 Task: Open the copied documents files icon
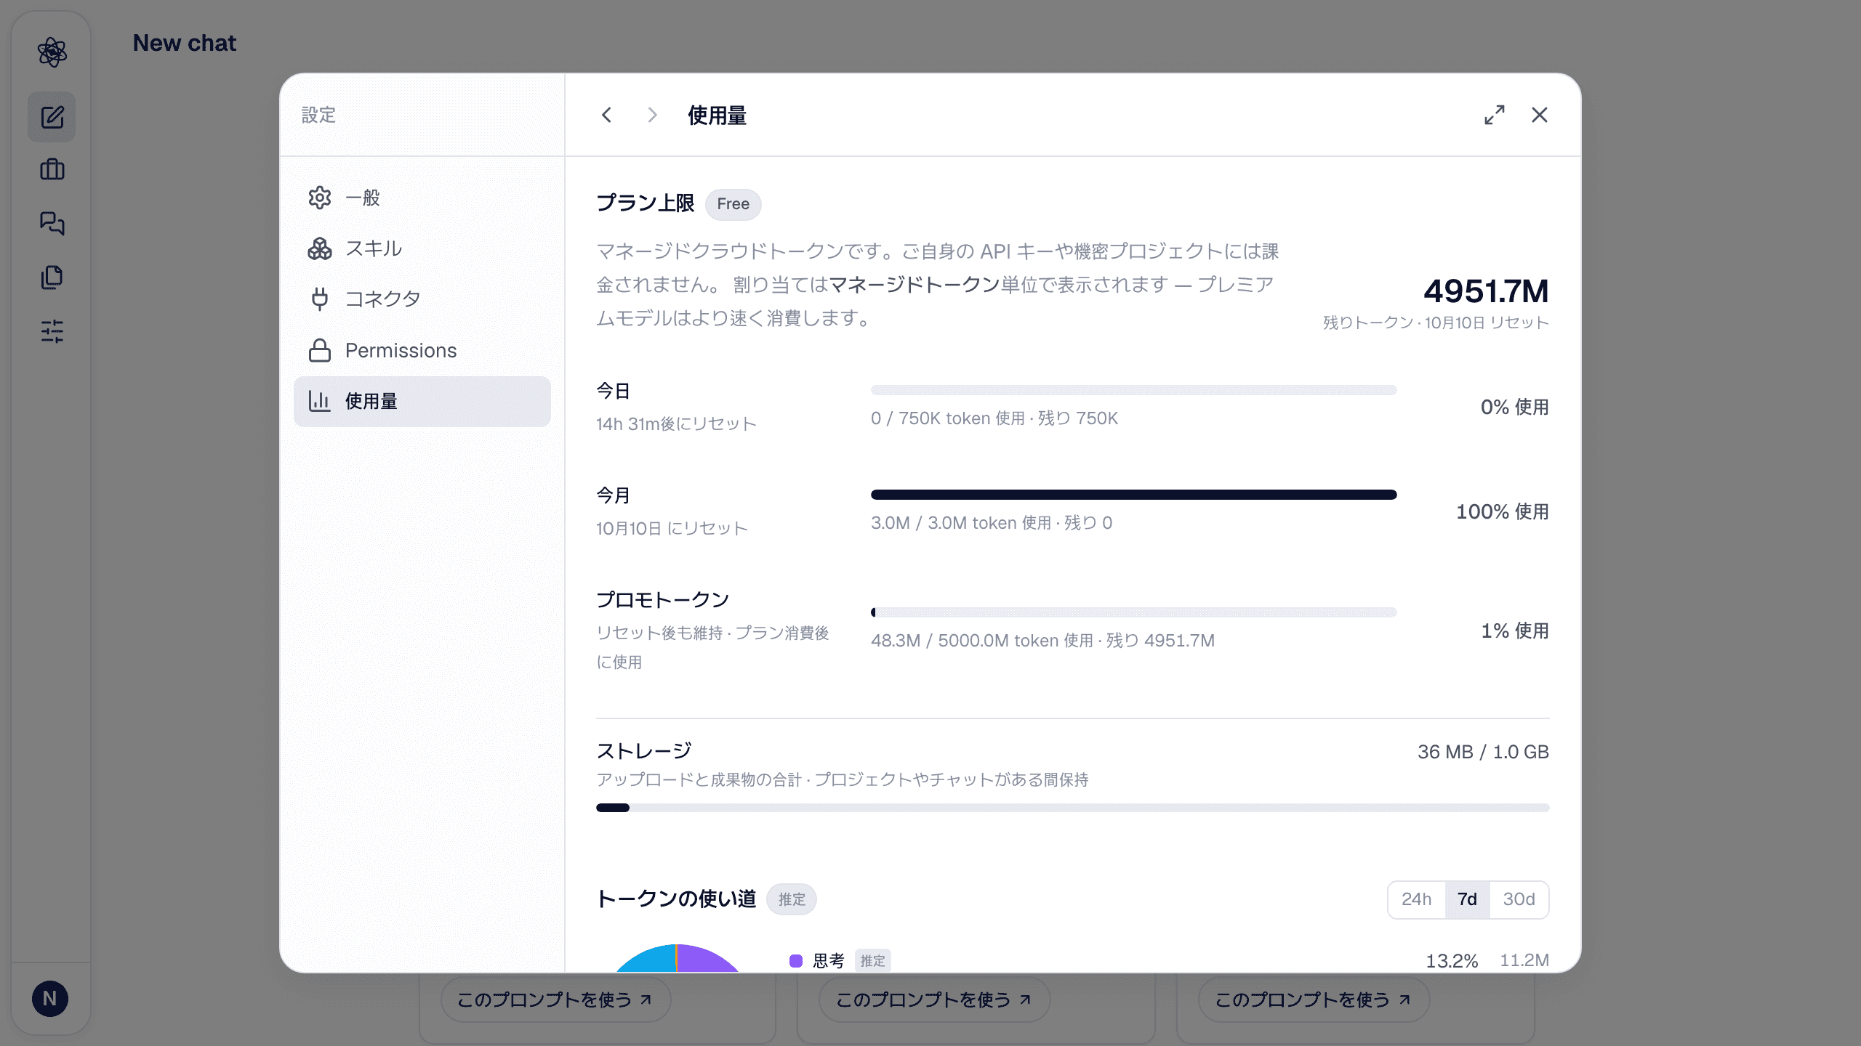tap(52, 277)
